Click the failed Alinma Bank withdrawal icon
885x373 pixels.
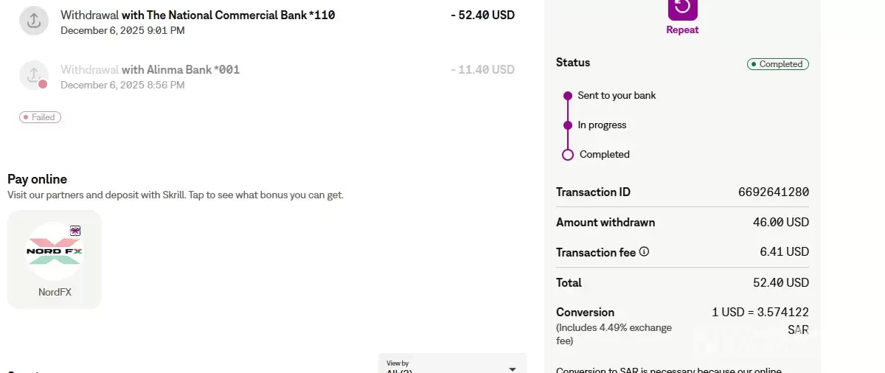pyautogui.click(x=34, y=75)
